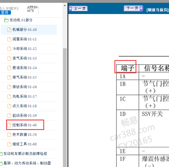Click folder icon of 悬架、动力传动系统、制动器
Image resolution: width=169 pixels, height=167 pixels.
(x=1, y=163)
